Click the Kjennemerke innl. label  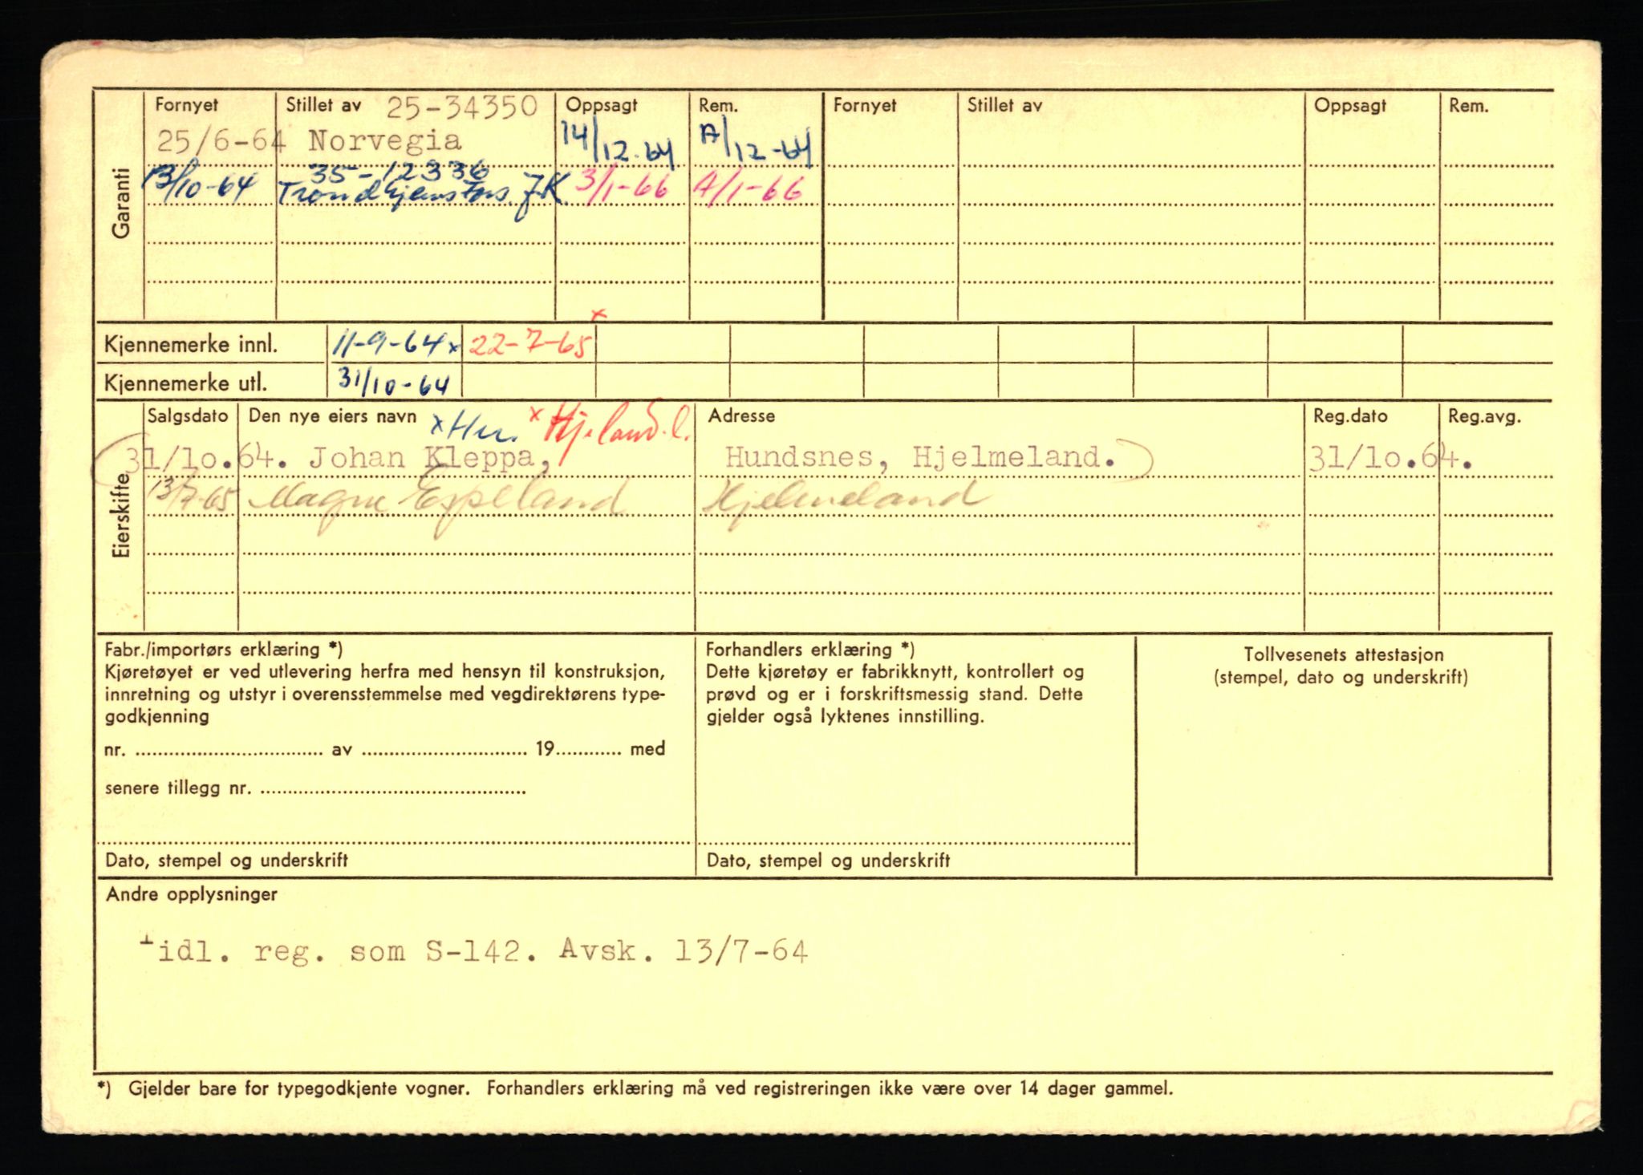[x=191, y=346]
